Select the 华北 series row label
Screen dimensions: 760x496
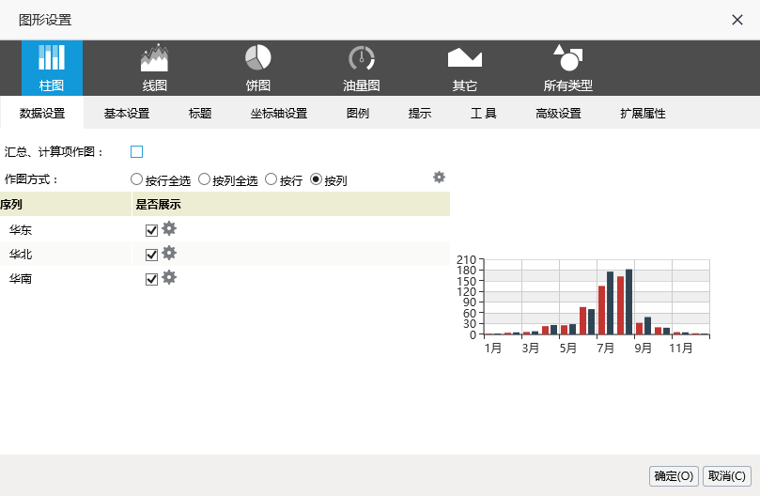click(x=21, y=254)
